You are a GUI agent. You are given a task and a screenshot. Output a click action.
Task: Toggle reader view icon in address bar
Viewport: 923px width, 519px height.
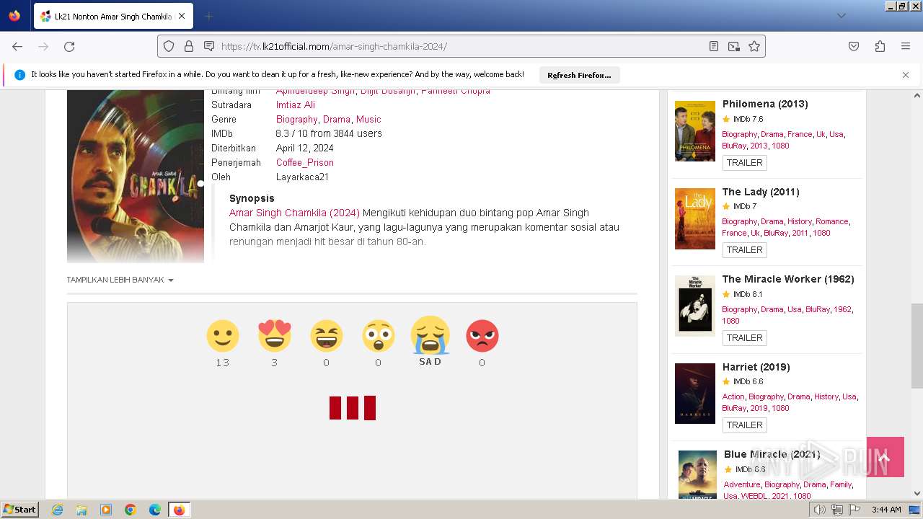pyautogui.click(x=714, y=46)
